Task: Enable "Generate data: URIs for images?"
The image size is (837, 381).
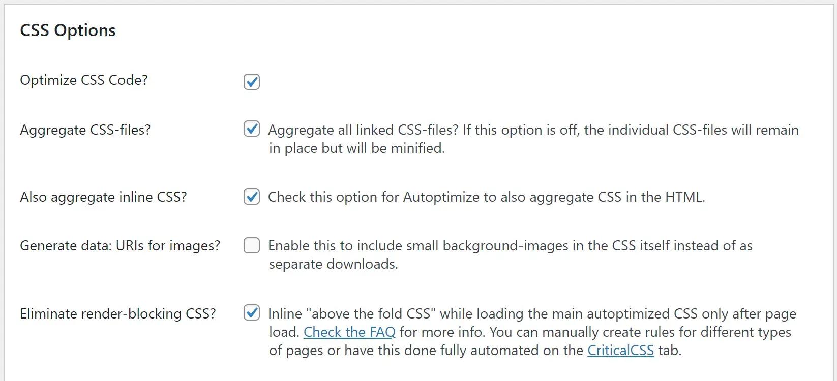Action: (251, 245)
